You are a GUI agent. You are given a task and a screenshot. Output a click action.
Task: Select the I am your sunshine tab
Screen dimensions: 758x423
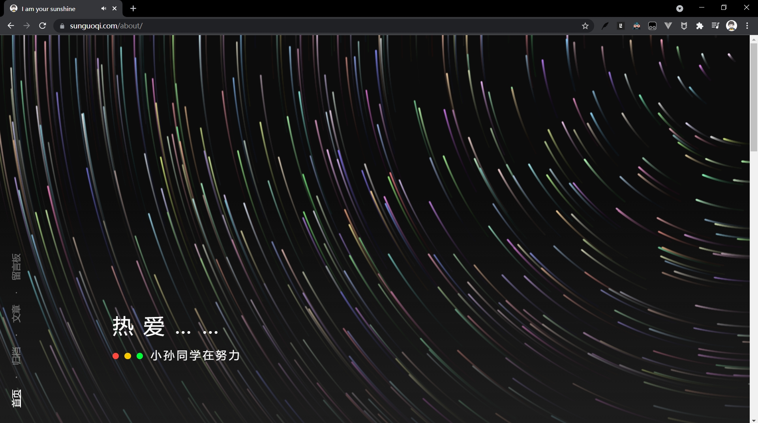coord(63,9)
